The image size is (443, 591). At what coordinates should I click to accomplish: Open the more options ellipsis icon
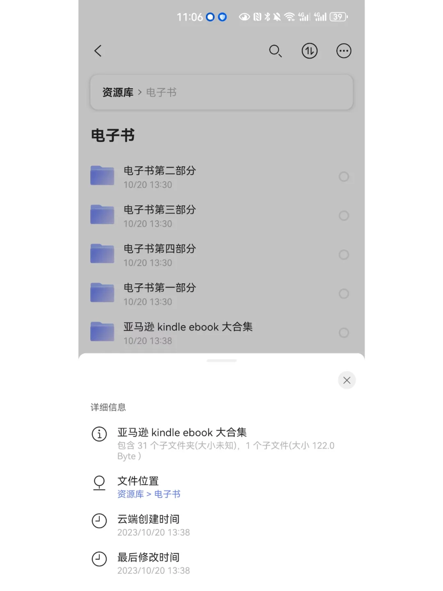point(344,51)
